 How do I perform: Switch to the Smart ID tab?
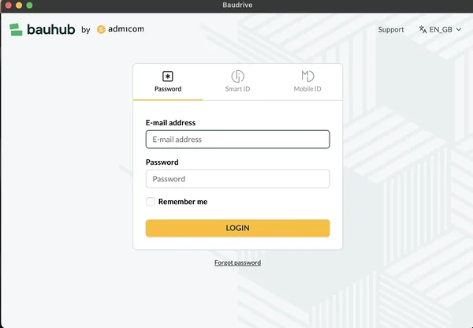point(237,82)
